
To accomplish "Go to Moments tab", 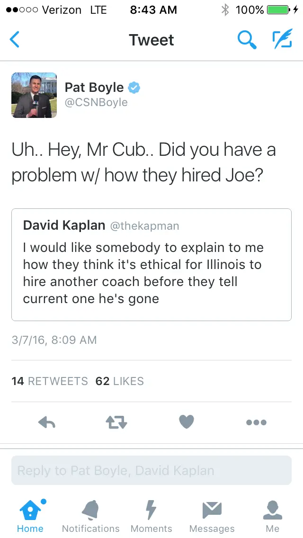I will (x=151, y=515).
